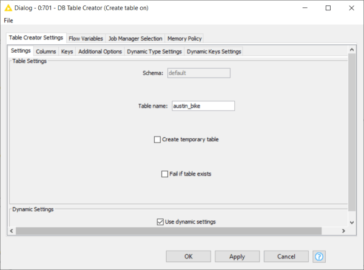The image size is (364, 270).
Task: Open the Additional Options sub-tab
Action: pyautogui.click(x=100, y=52)
